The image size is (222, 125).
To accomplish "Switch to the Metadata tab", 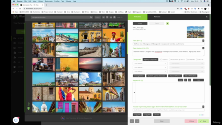I will tap(137, 17).
